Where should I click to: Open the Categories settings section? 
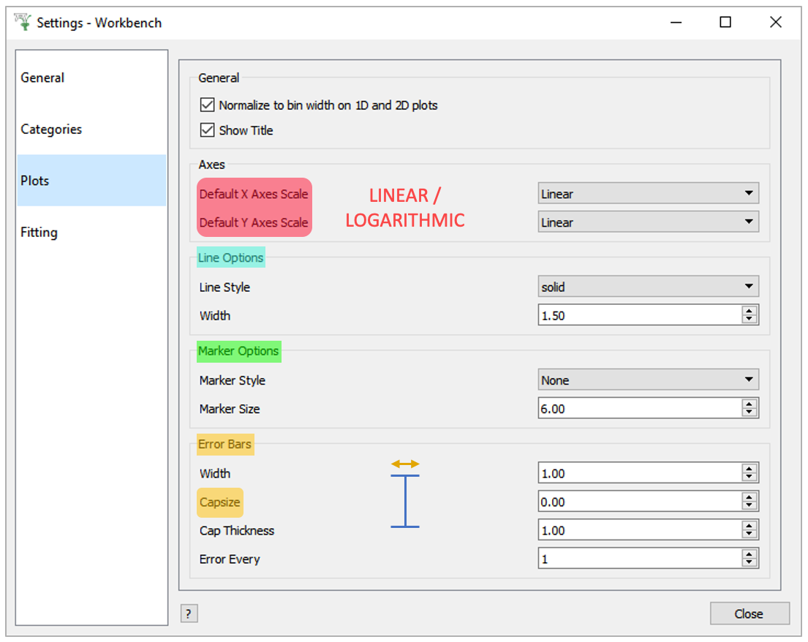point(51,129)
